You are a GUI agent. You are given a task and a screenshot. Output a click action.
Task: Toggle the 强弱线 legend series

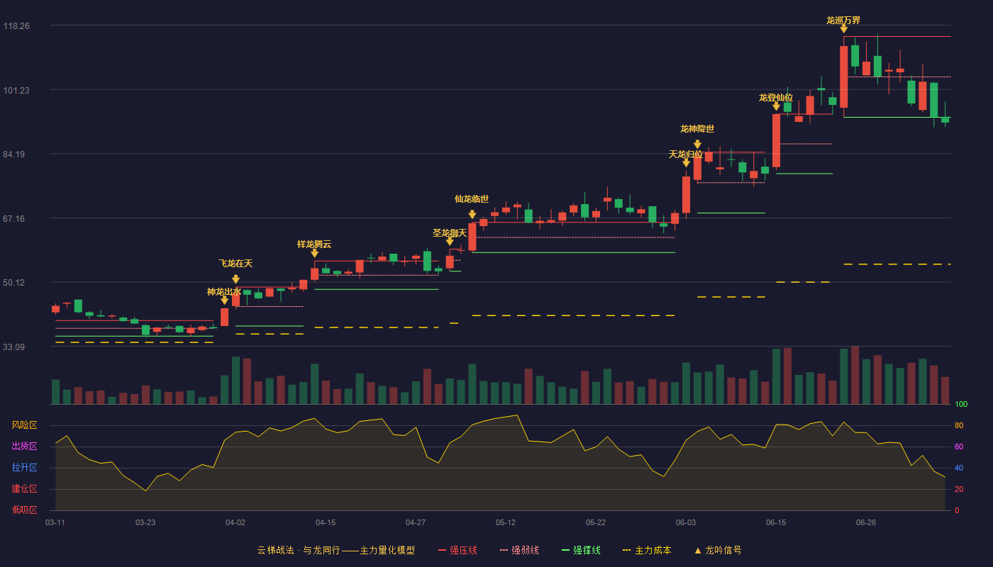[519, 550]
